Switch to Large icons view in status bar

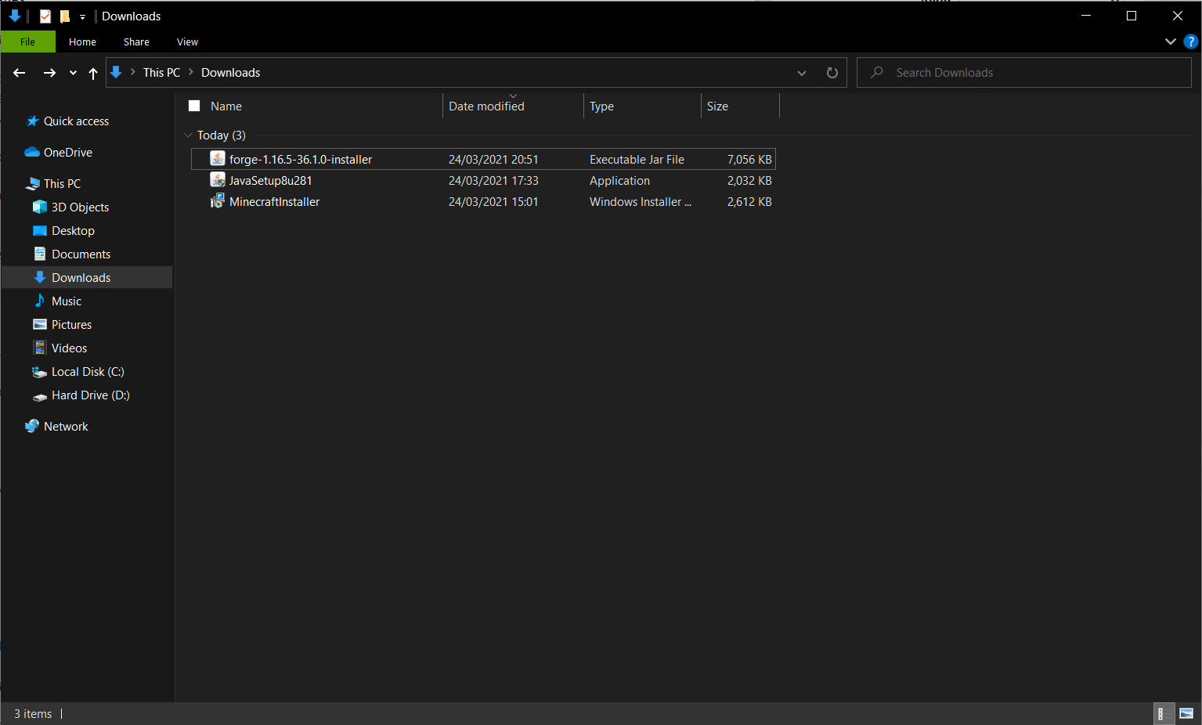point(1186,713)
